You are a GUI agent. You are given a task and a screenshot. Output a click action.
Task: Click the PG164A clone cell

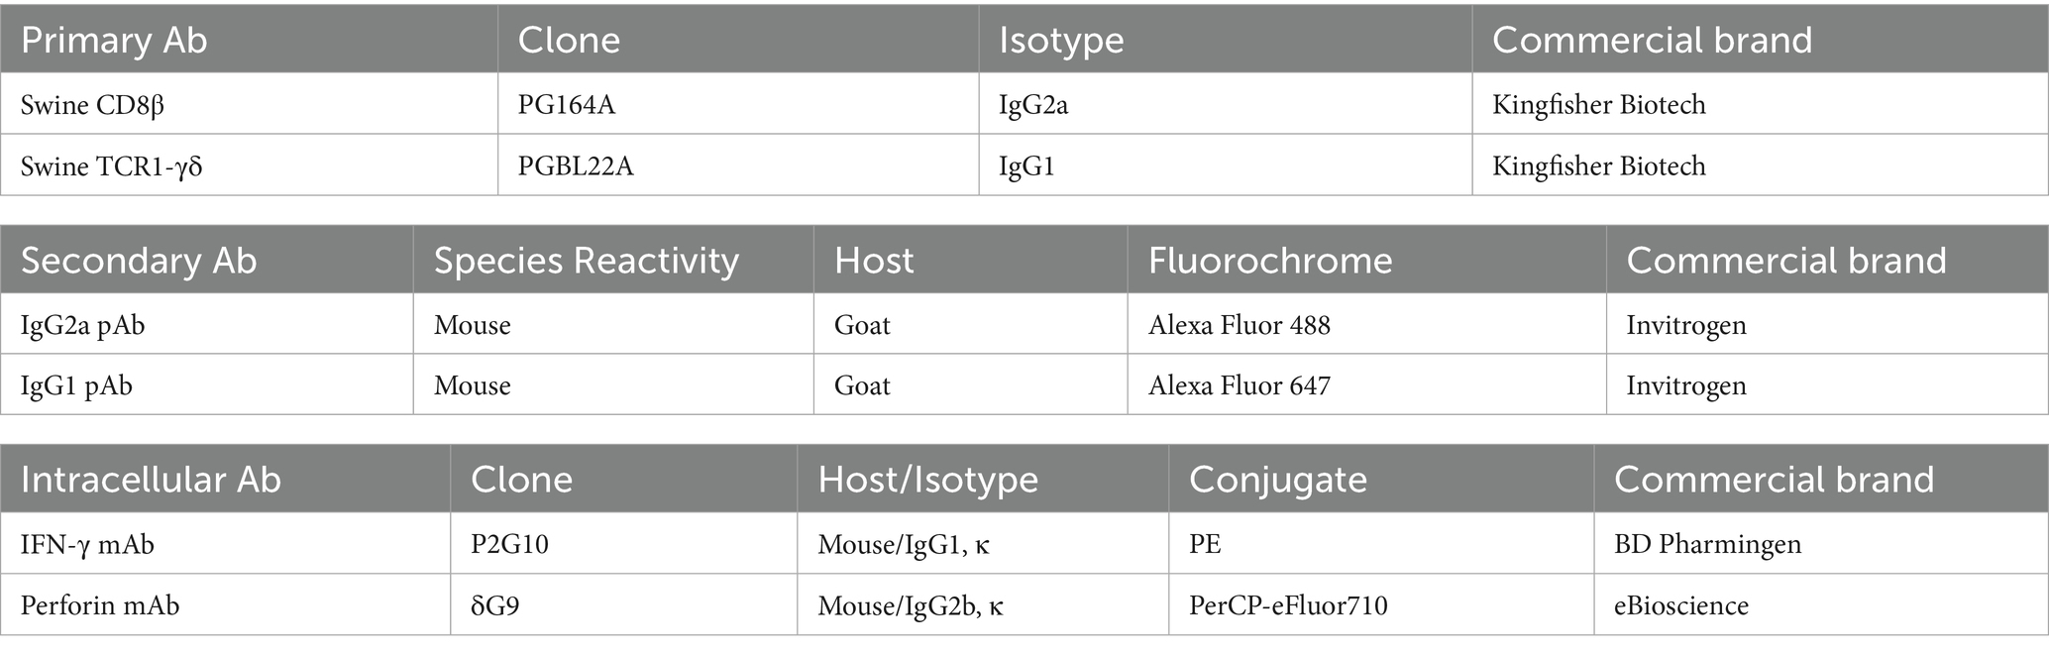coord(566,105)
